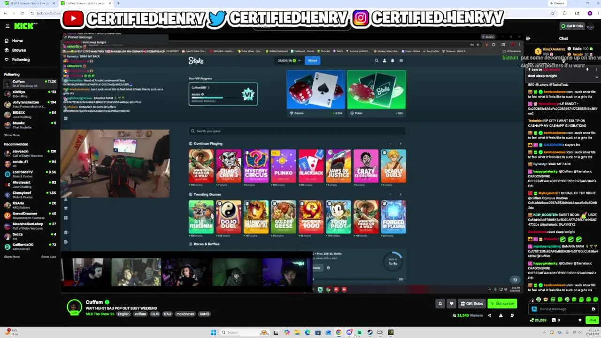Open BIGSIIX channel in sidebar
The height and width of the screenshot is (338, 601).
tap(30, 115)
